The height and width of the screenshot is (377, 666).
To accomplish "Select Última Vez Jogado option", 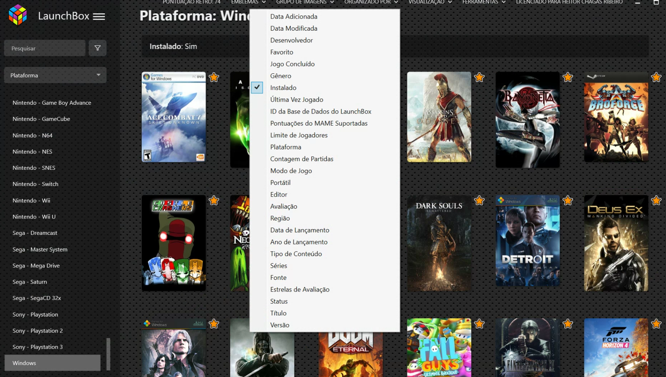I will pyautogui.click(x=297, y=99).
